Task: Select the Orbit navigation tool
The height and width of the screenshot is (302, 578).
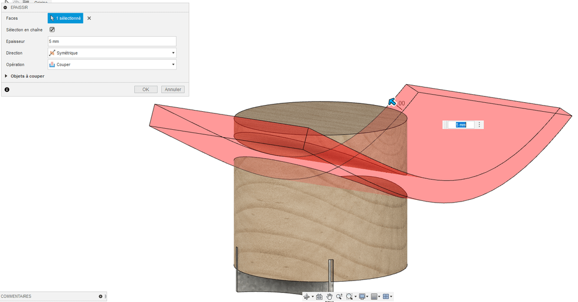Action: click(x=306, y=296)
